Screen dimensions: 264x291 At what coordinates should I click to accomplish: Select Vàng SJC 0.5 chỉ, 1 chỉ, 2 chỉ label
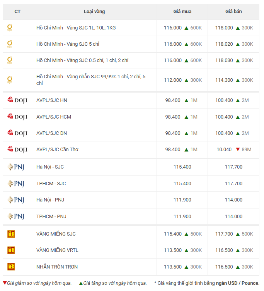pyautogui.click(x=97, y=60)
